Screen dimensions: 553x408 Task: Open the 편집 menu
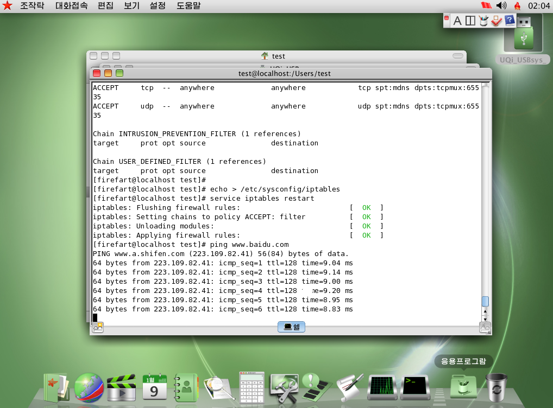[105, 6]
